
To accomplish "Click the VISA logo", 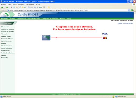I will (105, 34).
